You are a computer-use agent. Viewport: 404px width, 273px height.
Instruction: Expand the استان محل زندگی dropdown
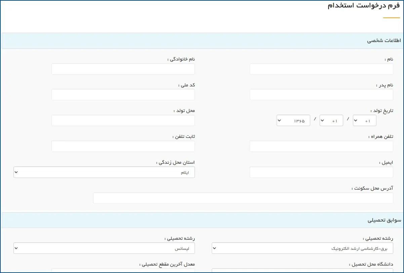coord(104,172)
